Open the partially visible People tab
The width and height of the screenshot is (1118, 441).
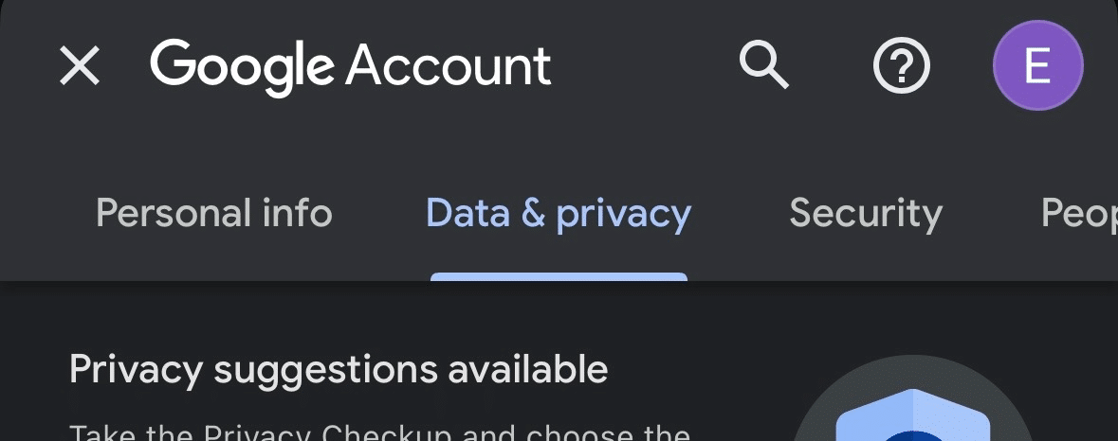pos(1079,213)
